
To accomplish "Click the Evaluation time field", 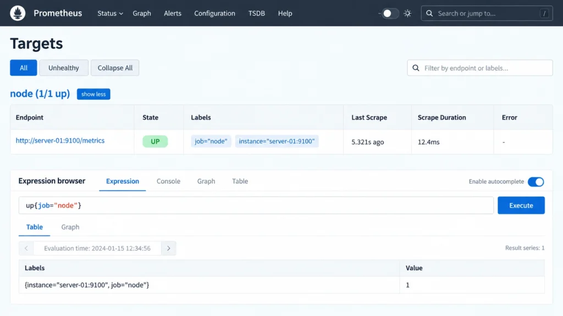I will pyautogui.click(x=97, y=249).
